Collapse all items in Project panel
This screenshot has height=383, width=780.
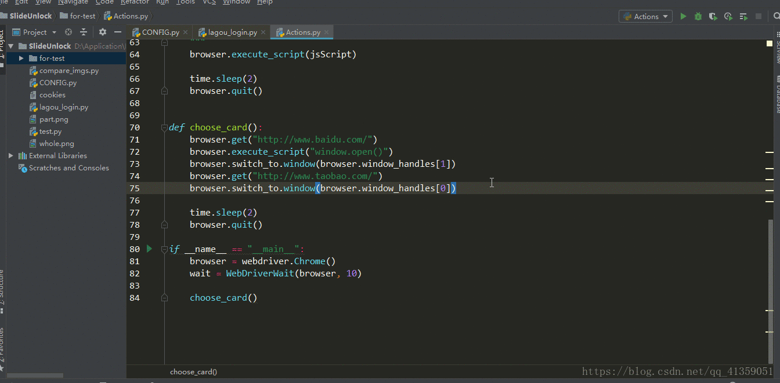(84, 32)
